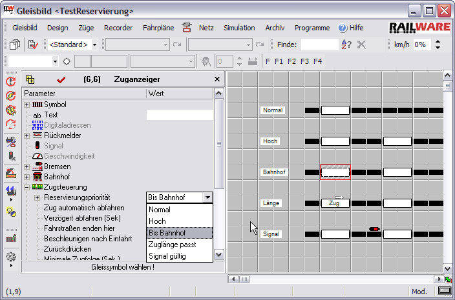This screenshot has height=300, width=455.
Task: Open the Züge menu
Action: click(86, 28)
